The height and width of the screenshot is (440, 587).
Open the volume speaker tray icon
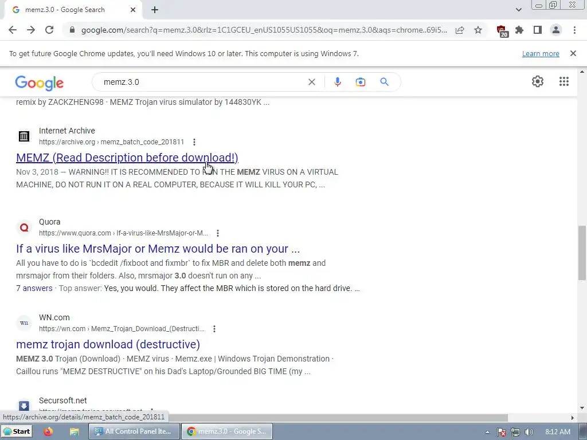click(x=529, y=432)
